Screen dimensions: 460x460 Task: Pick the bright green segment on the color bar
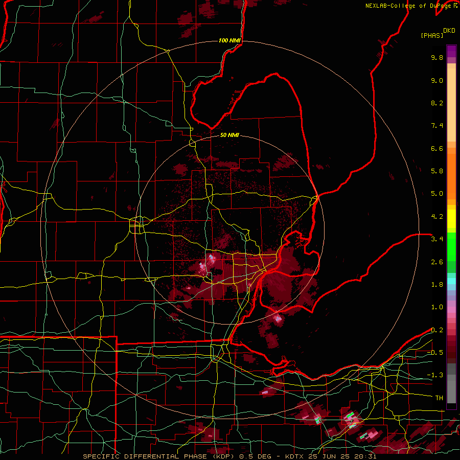pyautogui.click(x=451, y=247)
